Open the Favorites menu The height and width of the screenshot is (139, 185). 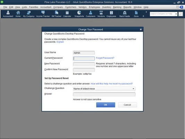(34, 7)
